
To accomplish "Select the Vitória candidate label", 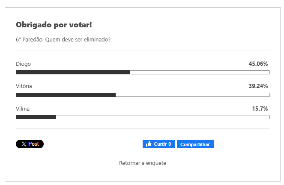I will (24, 86).
